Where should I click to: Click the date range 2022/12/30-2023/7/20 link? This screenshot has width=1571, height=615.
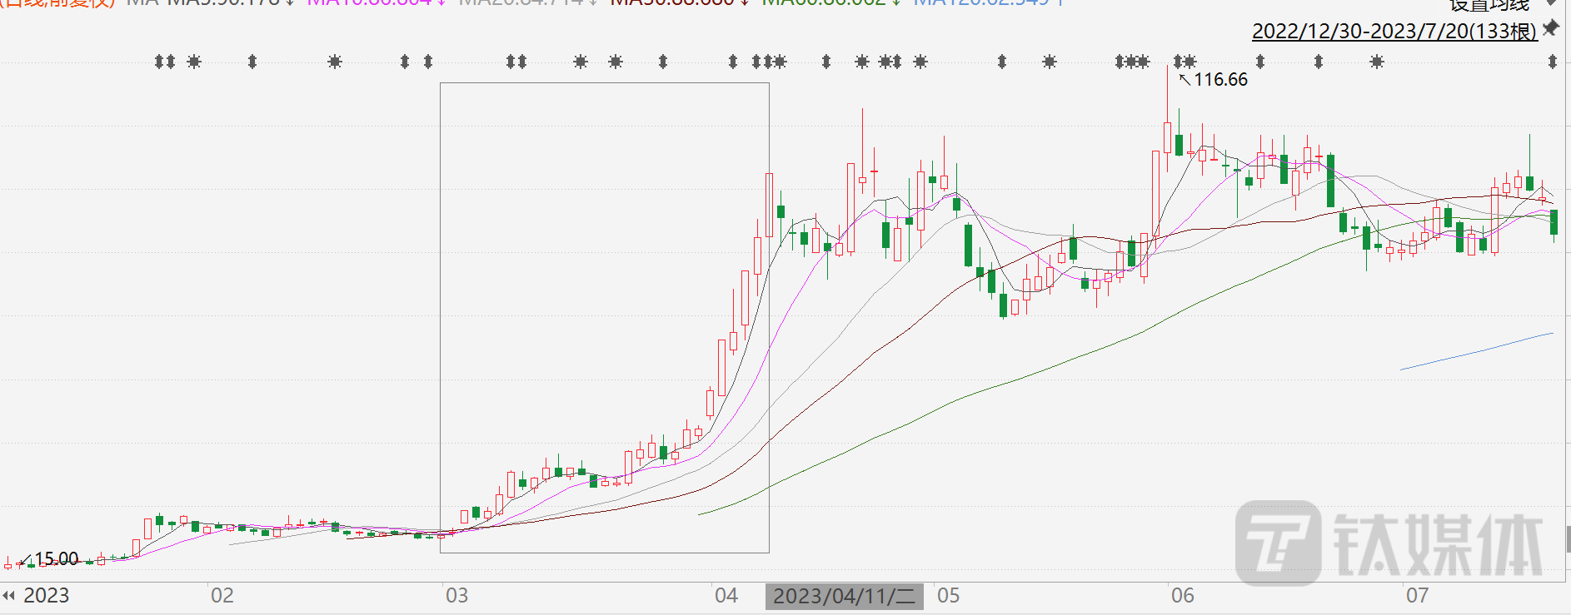(x=1394, y=32)
